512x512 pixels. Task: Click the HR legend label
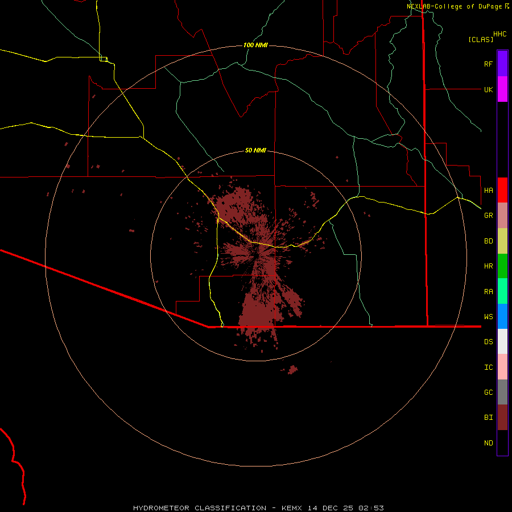[x=488, y=266]
